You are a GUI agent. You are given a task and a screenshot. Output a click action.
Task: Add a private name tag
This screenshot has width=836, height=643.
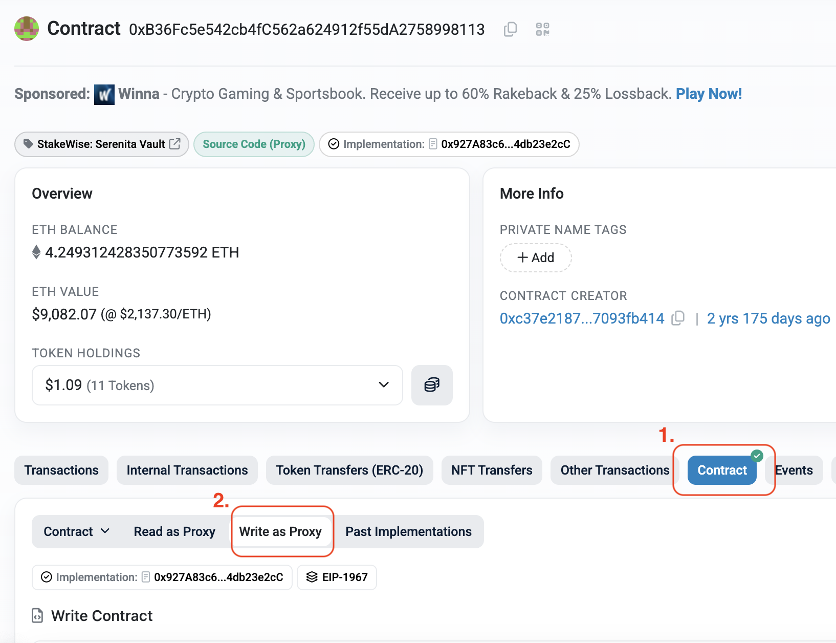[536, 258]
